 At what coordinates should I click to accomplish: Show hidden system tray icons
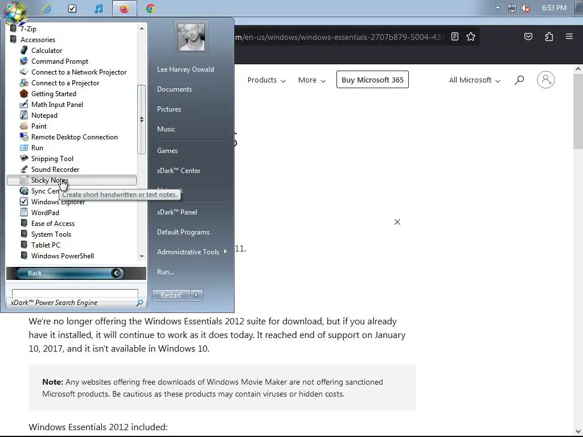498,8
